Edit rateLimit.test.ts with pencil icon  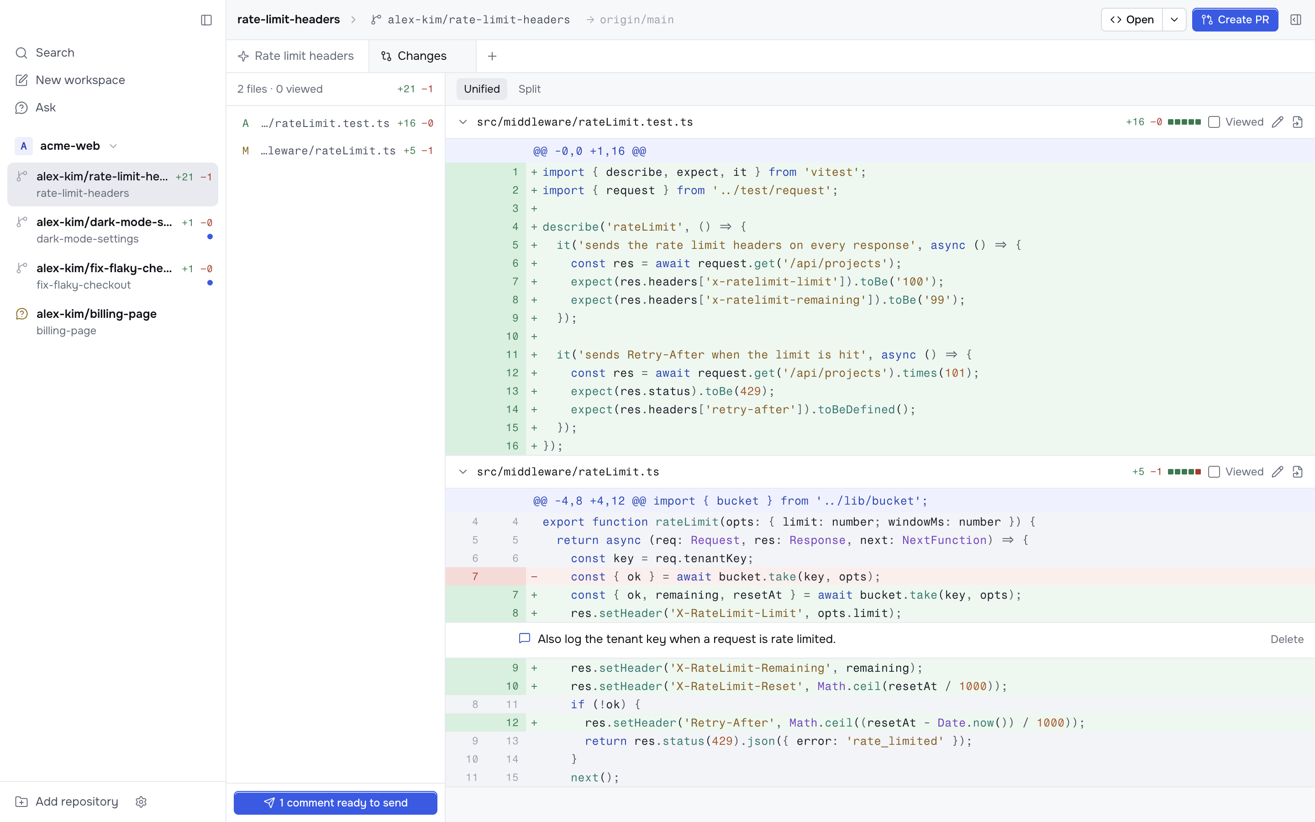[x=1278, y=122]
